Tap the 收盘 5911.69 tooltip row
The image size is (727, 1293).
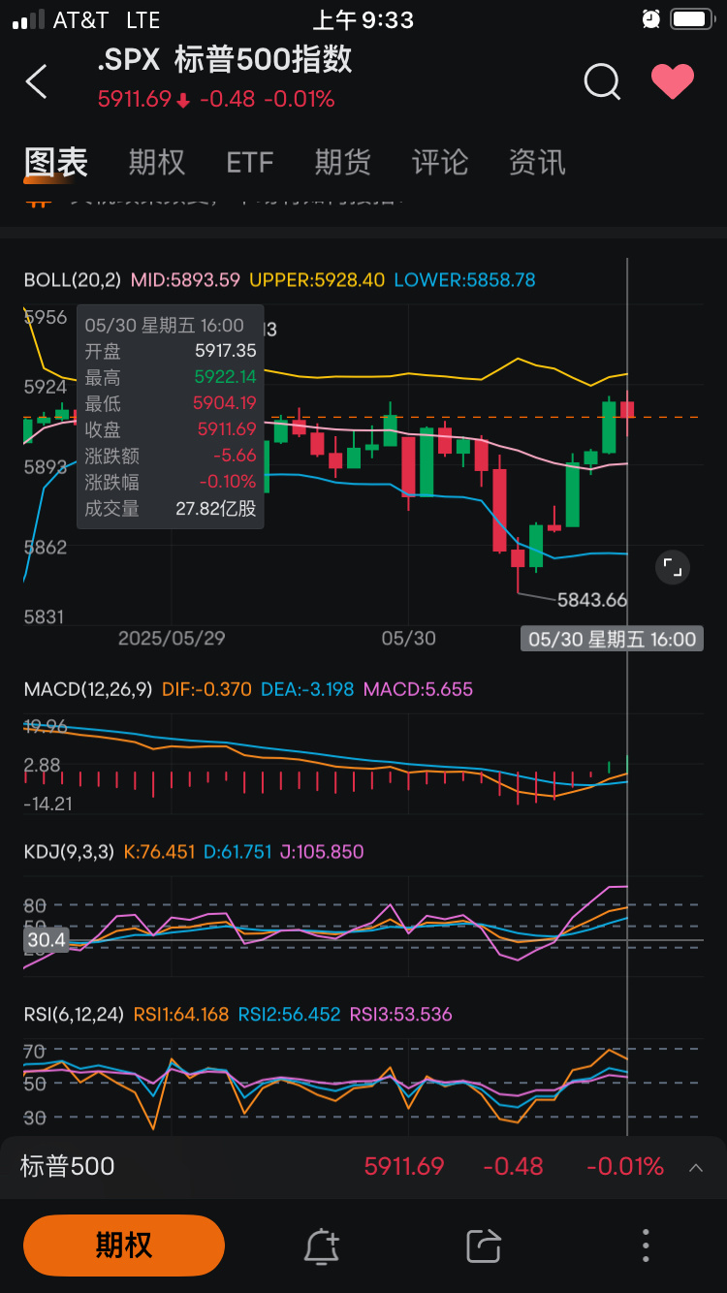(171, 429)
